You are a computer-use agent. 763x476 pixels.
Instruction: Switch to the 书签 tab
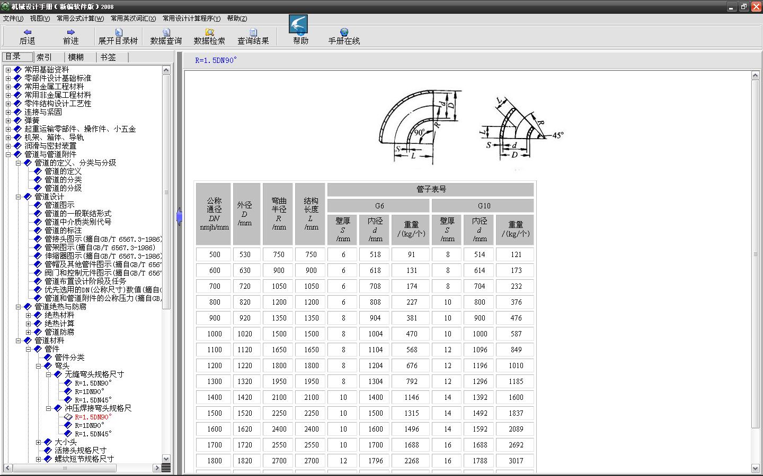click(x=112, y=57)
